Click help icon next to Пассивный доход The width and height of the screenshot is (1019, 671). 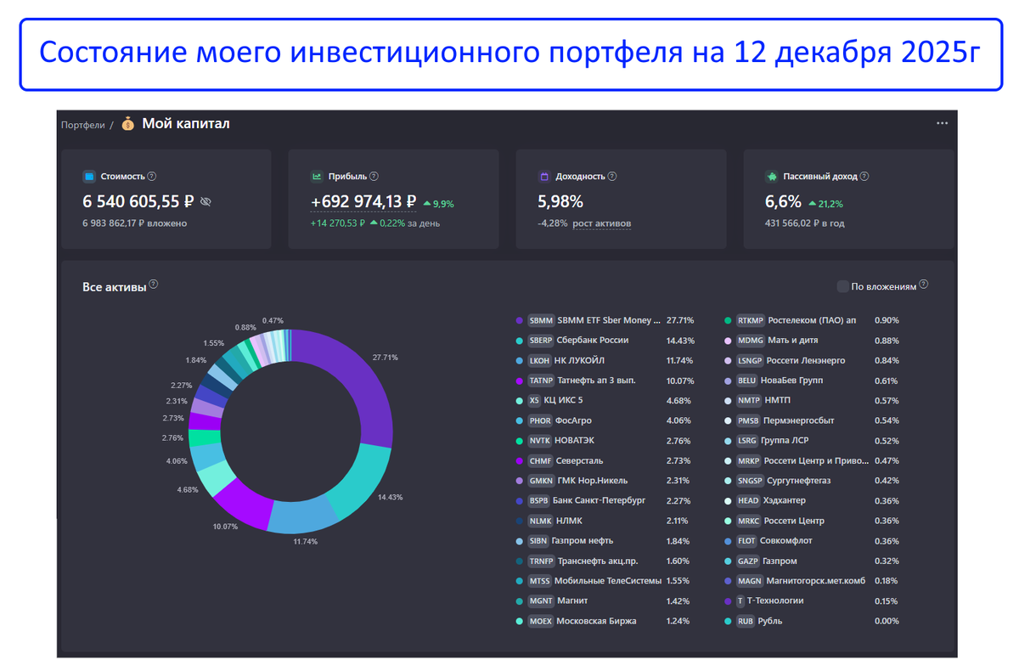point(864,177)
